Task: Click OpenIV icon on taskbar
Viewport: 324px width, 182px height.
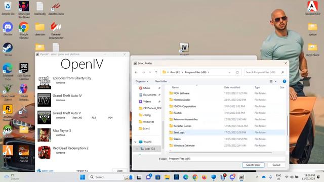Action: point(241,177)
